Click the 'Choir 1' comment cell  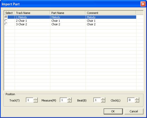111,21
